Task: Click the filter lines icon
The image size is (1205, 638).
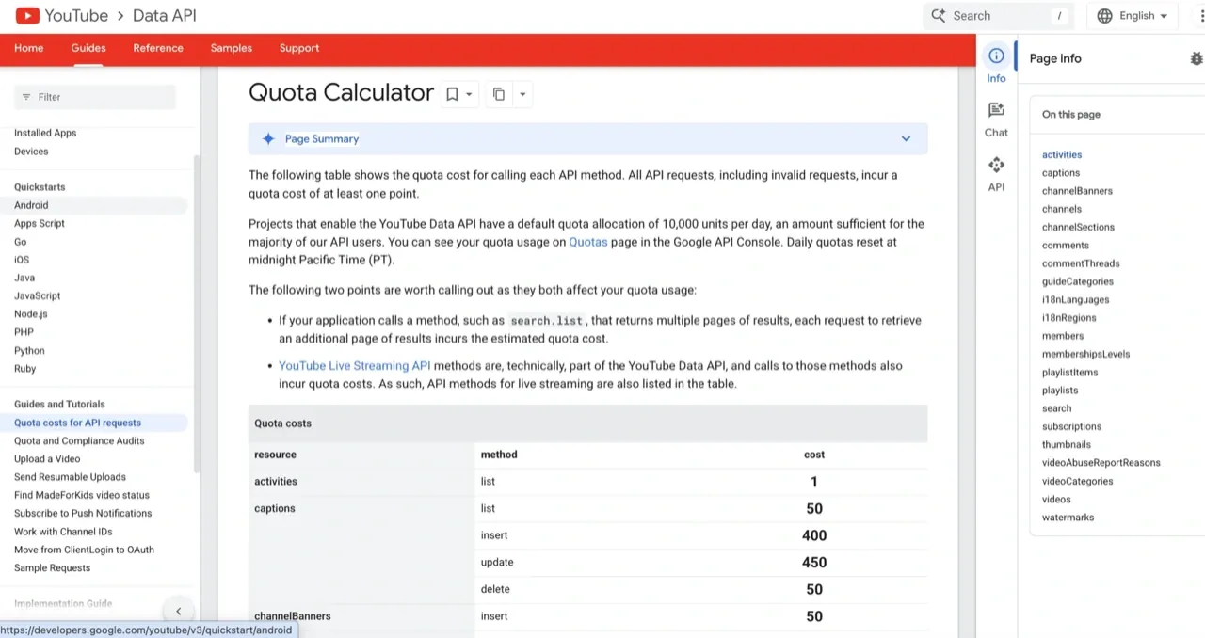Action: tap(26, 97)
